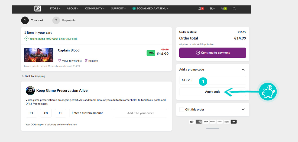Open the Captain Blood game thumbnail

(x=39, y=55)
